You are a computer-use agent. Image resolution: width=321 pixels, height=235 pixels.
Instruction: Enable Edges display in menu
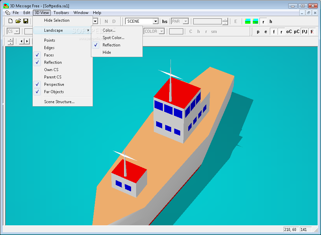[x=63, y=48]
